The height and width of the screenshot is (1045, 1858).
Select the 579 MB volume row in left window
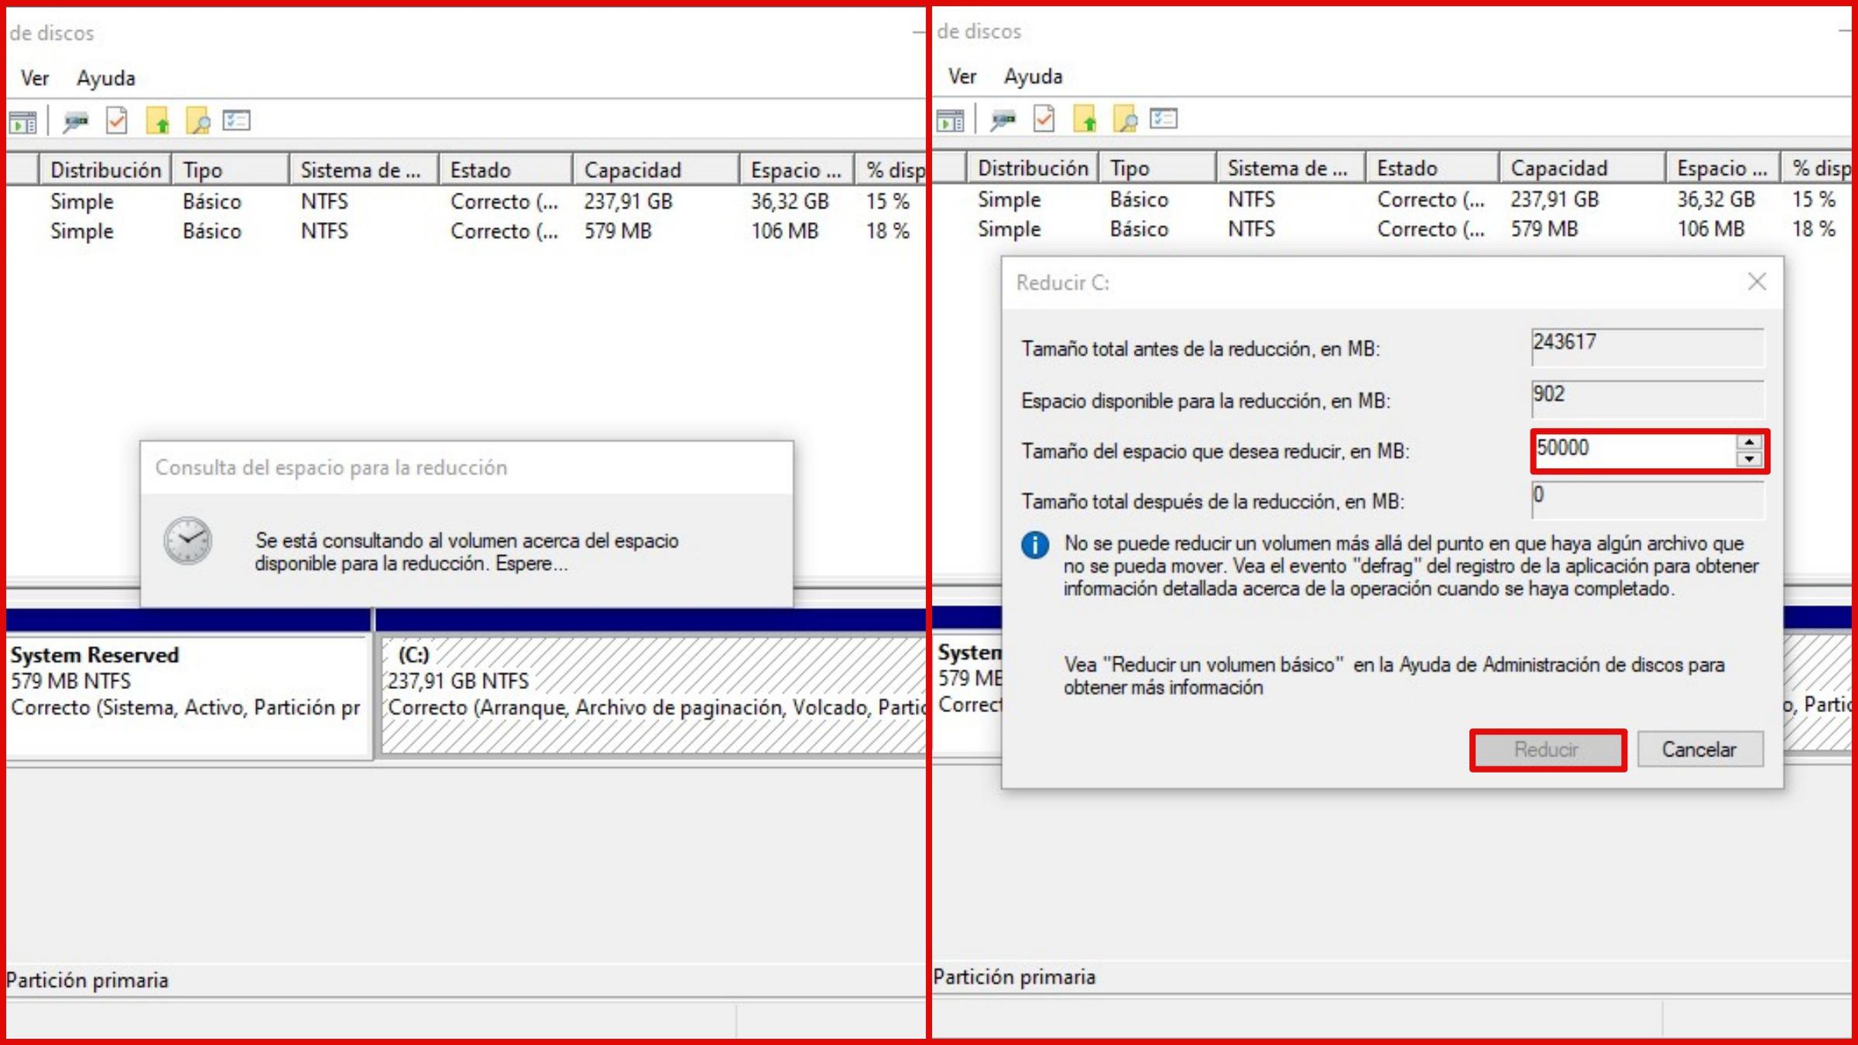coord(466,231)
